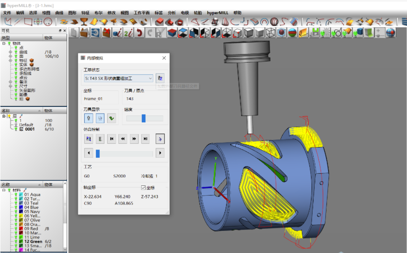Click the blue cube with red top icon

[172, 33]
